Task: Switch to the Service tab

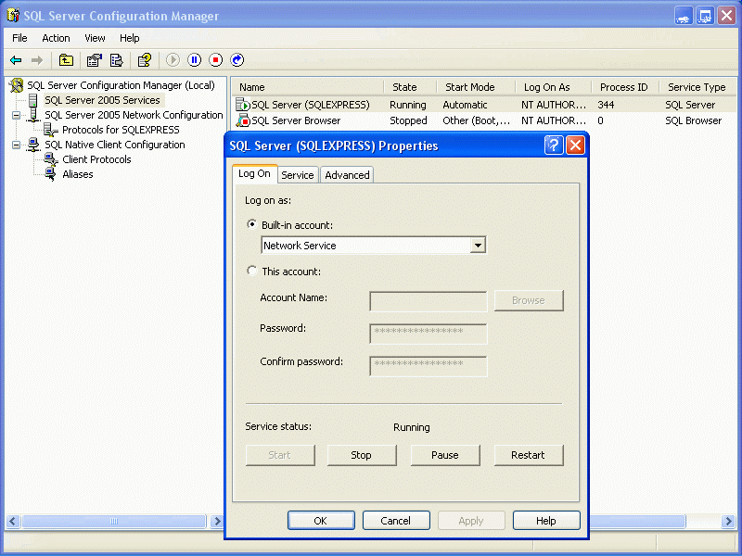Action: click(x=297, y=175)
